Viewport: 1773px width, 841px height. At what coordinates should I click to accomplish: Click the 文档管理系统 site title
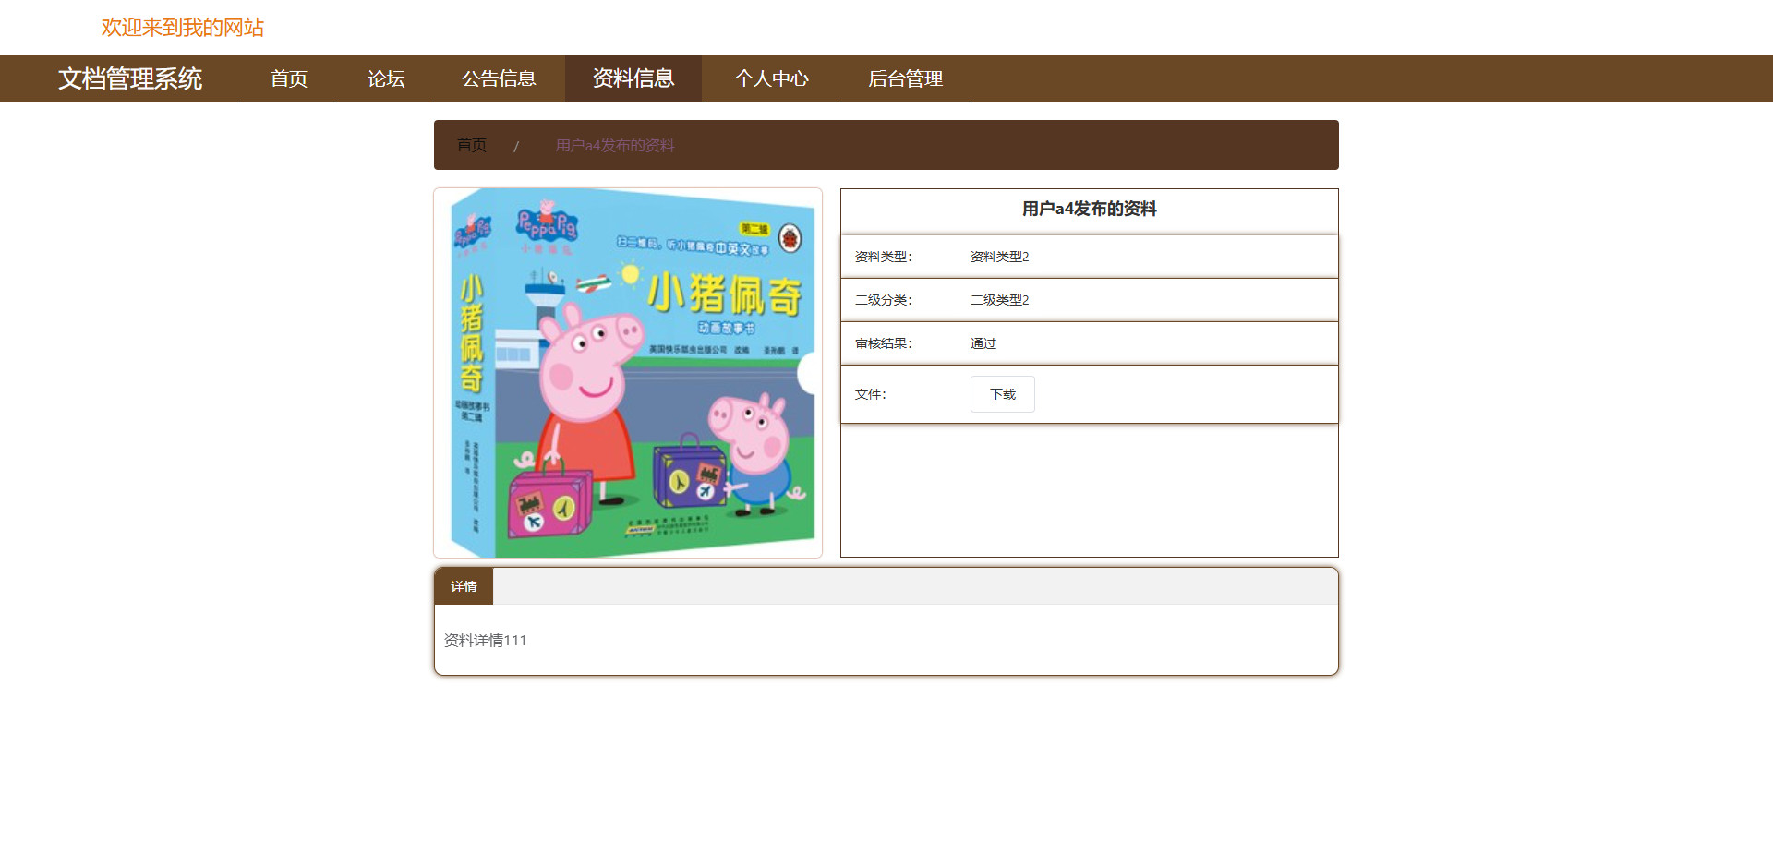point(130,78)
